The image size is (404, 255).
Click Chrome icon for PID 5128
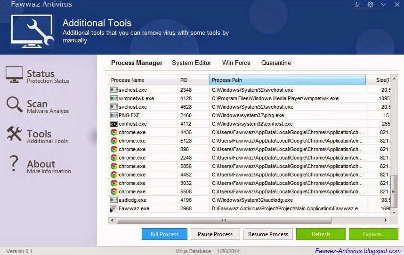(114, 141)
